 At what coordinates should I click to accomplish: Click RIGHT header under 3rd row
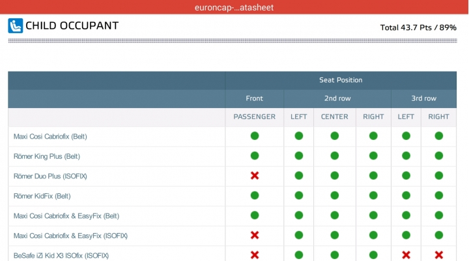(439, 117)
